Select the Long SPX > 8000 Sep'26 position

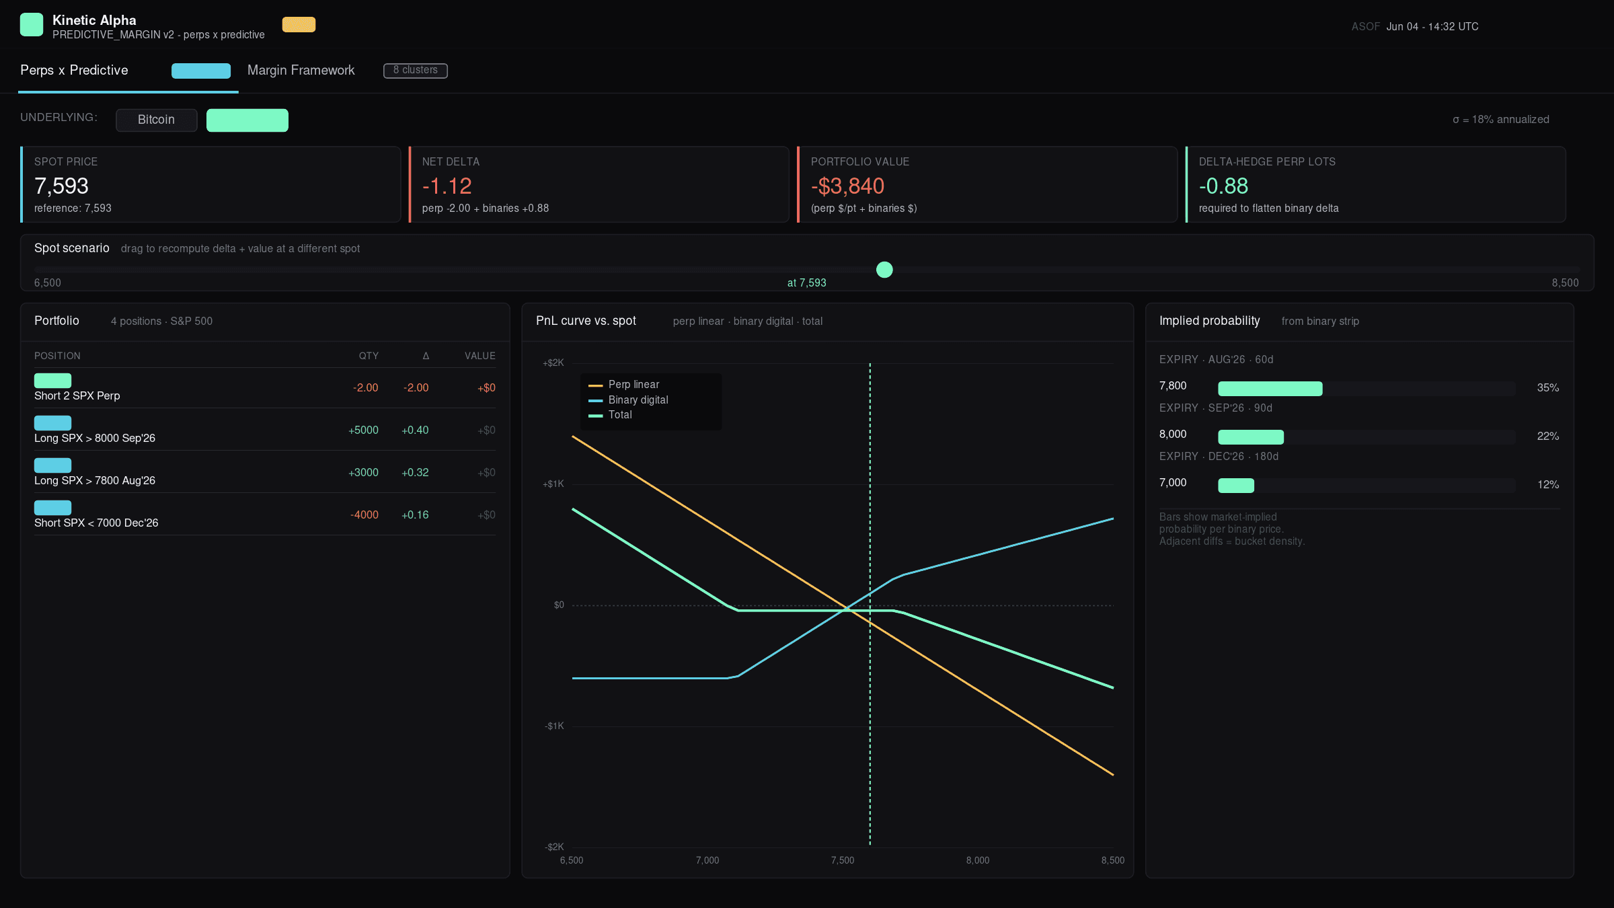click(x=265, y=430)
